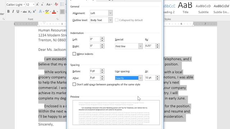
Task: Apply the Heading 2 style
Action: [x=169, y=8]
